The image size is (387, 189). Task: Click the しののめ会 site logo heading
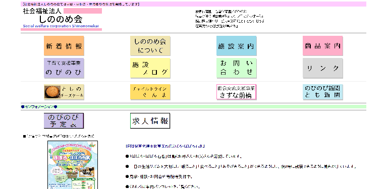coord(61,19)
